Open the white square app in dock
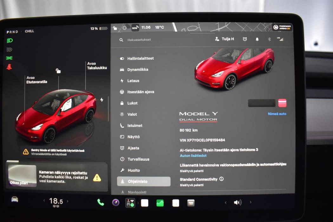 click(145, 203)
